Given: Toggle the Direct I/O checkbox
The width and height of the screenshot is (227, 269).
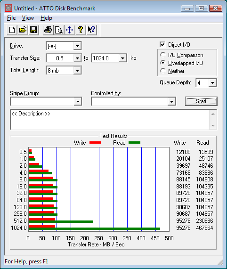Looking at the screenshot, I should [x=162, y=45].
